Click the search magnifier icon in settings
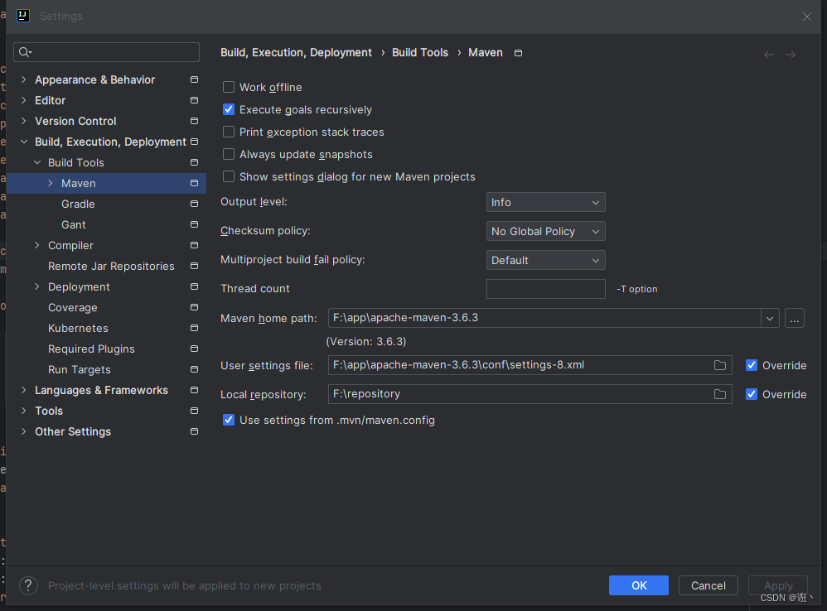This screenshot has width=827, height=611. (x=25, y=52)
